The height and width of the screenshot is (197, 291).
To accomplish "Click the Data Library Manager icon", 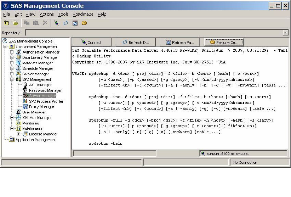I will tap(18, 57).
